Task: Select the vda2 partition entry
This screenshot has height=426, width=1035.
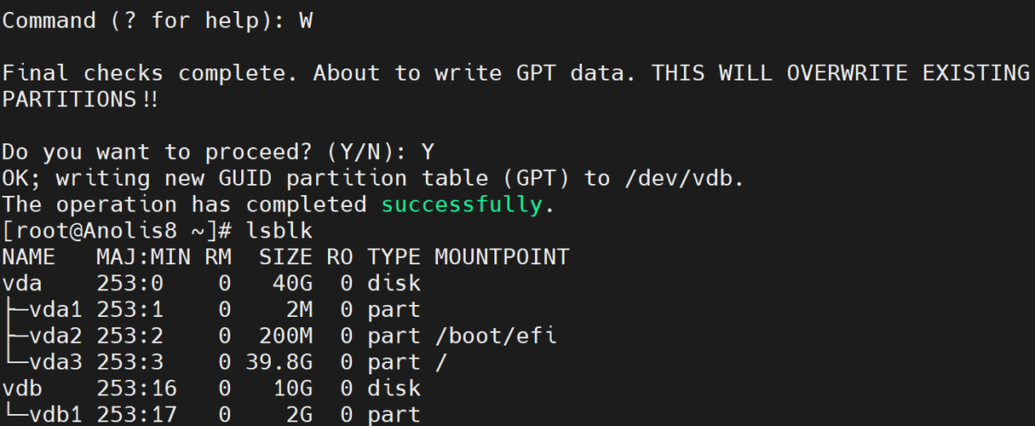Action: coord(55,336)
